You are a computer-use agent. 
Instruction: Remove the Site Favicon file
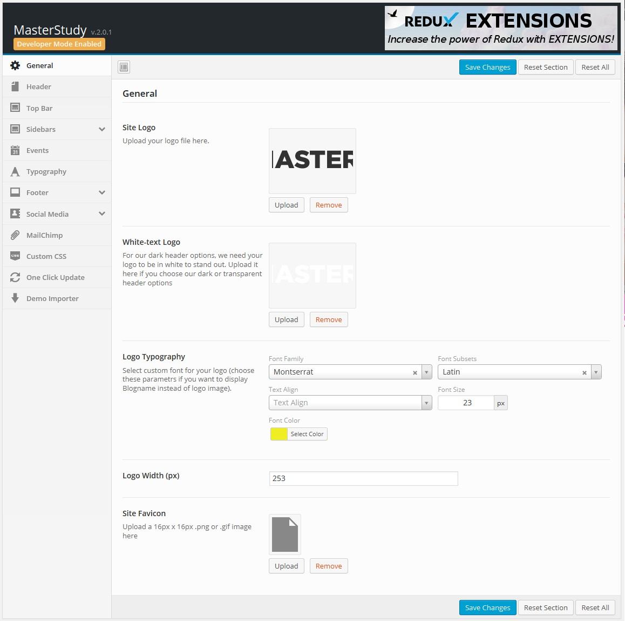click(x=329, y=566)
